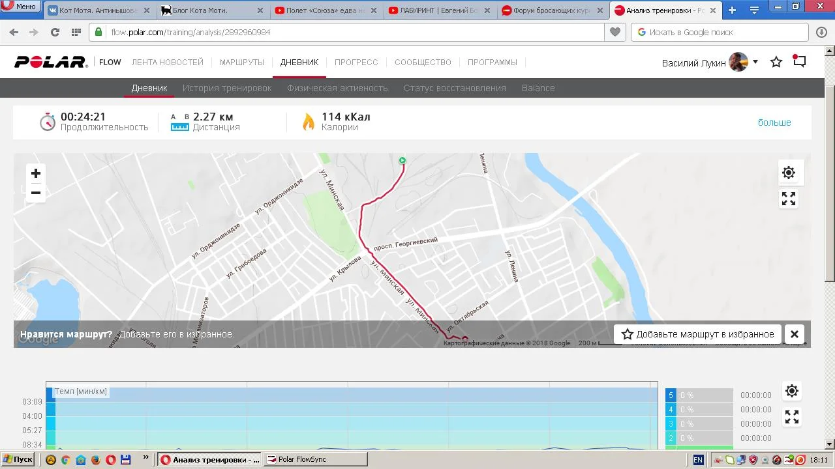Open Polar FlowSync from the taskbar

pos(316,459)
